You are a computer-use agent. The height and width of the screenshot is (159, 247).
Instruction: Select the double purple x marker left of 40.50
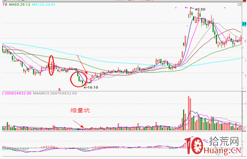pyautogui.click(x=186, y=8)
